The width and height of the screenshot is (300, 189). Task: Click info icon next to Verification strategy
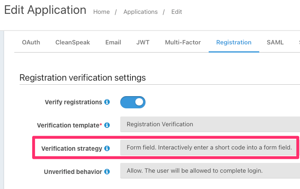[107, 149]
